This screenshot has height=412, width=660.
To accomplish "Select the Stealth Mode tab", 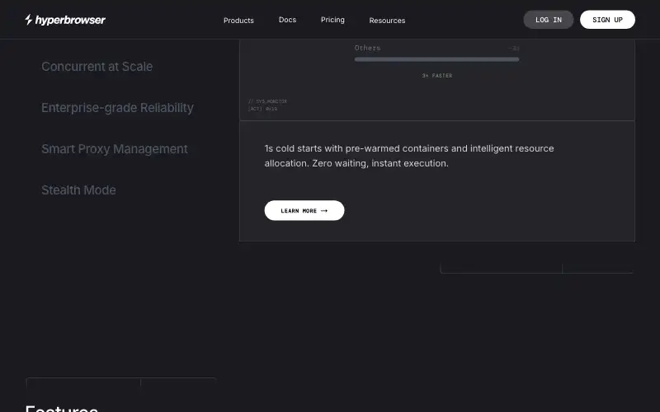I will 78,190.
